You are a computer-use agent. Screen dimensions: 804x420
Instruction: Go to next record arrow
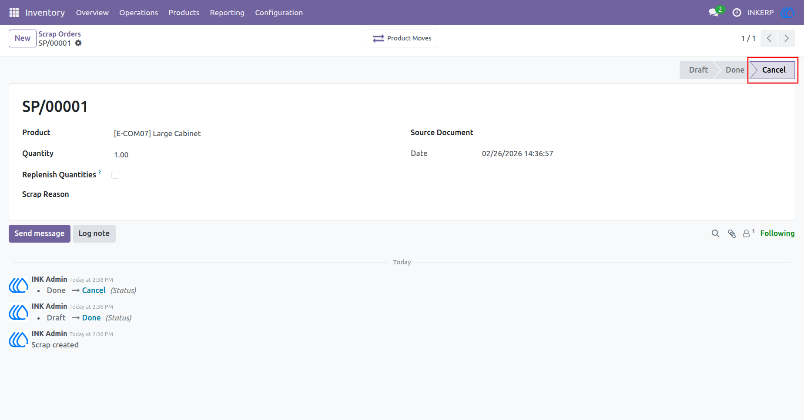(x=787, y=38)
